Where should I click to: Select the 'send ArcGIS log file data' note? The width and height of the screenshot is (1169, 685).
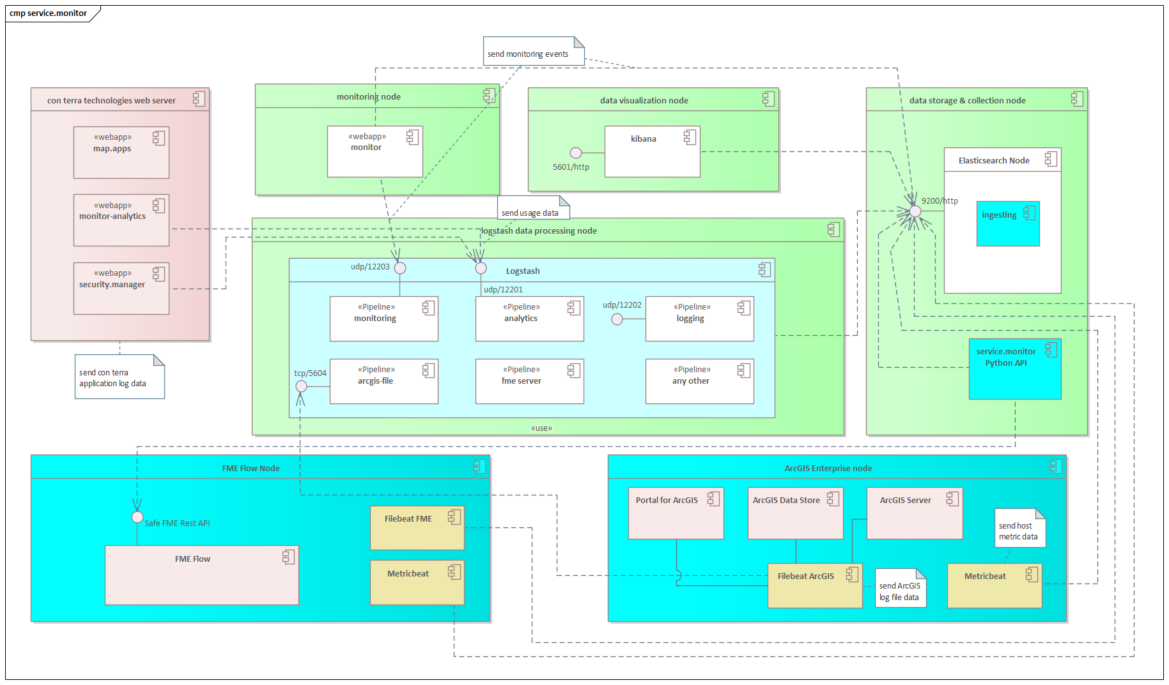(x=901, y=588)
